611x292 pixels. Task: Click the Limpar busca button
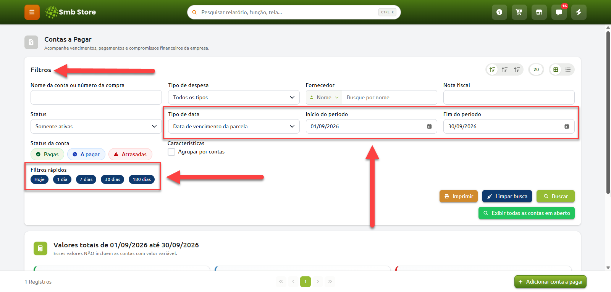[x=507, y=196]
